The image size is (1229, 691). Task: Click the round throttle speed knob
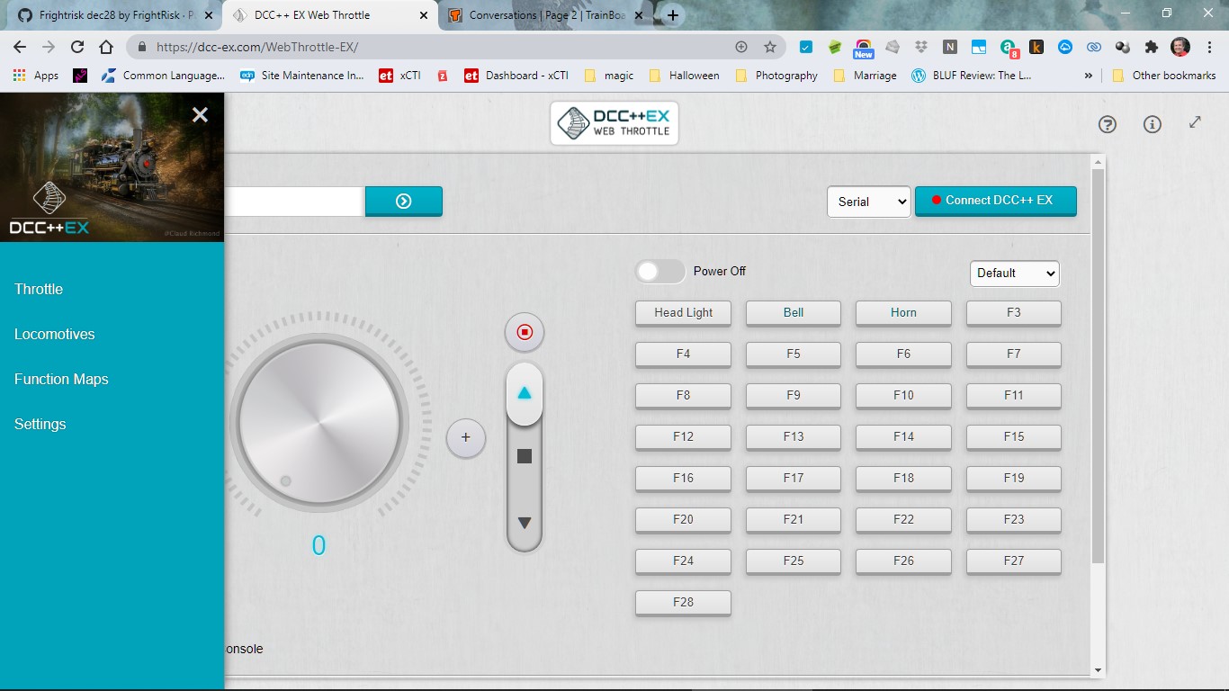[318, 424]
